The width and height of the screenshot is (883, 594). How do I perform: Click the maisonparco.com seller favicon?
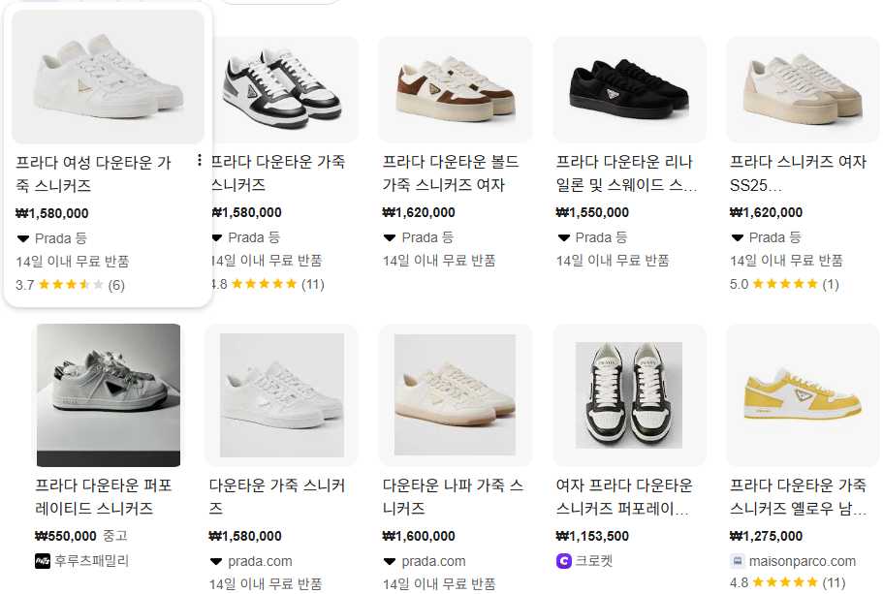point(739,560)
